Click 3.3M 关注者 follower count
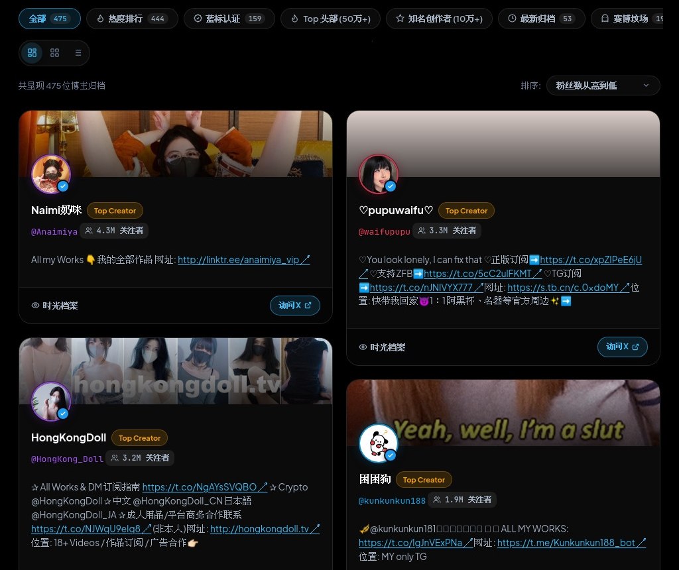679x570 pixels. click(446, 231)
